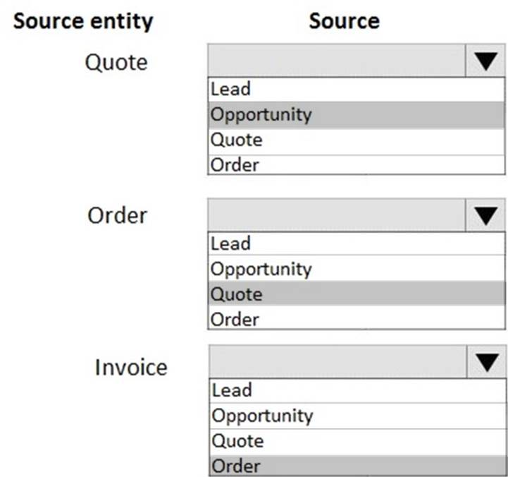Click the Quote source combo box field
Image resolution: width=508 pixels, height=477 pixels.
point(337,62)
